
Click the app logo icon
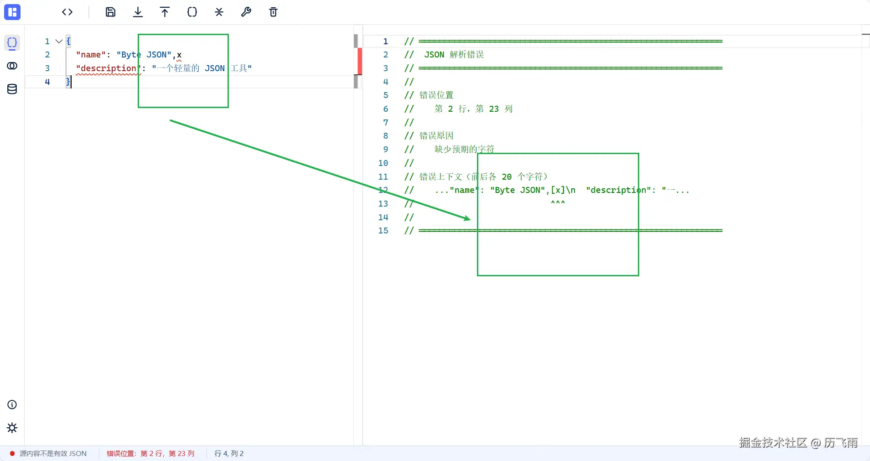[12, 12]
